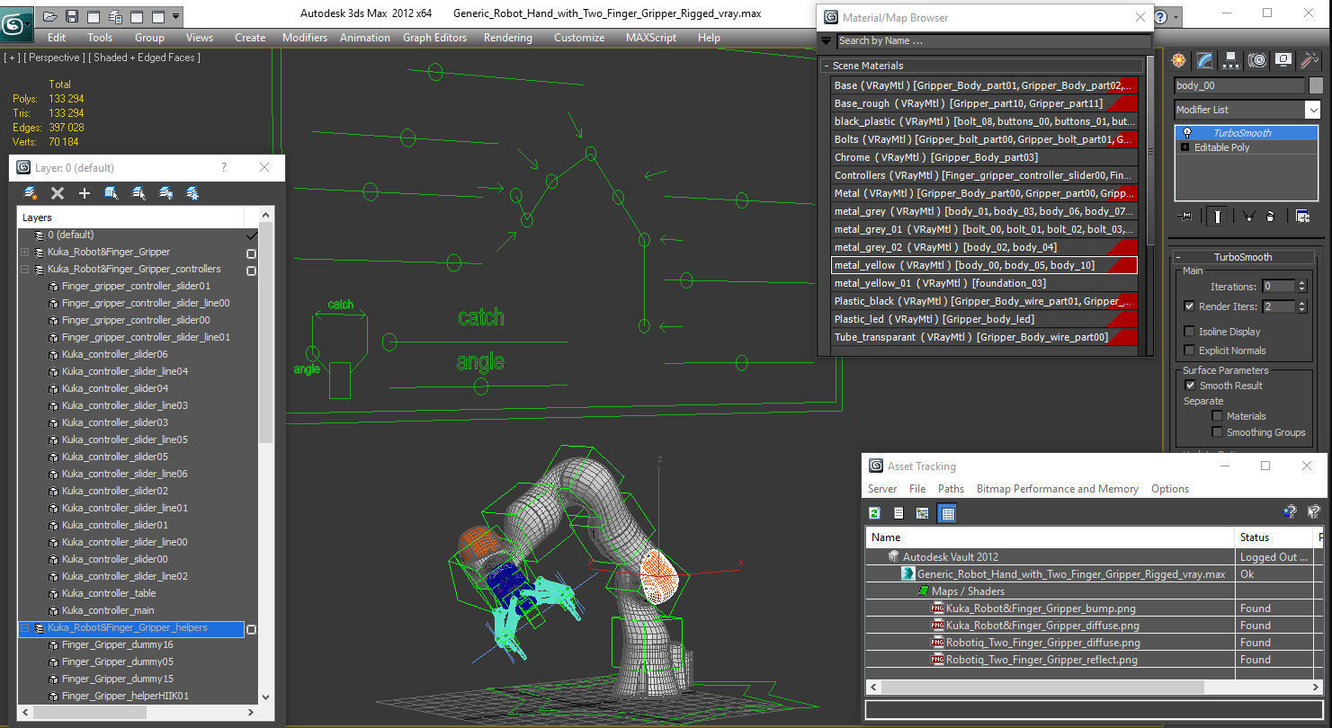
Task: Toggle TurboSmooth modifier lightbulb visibility
Action: click(1187, 133)
